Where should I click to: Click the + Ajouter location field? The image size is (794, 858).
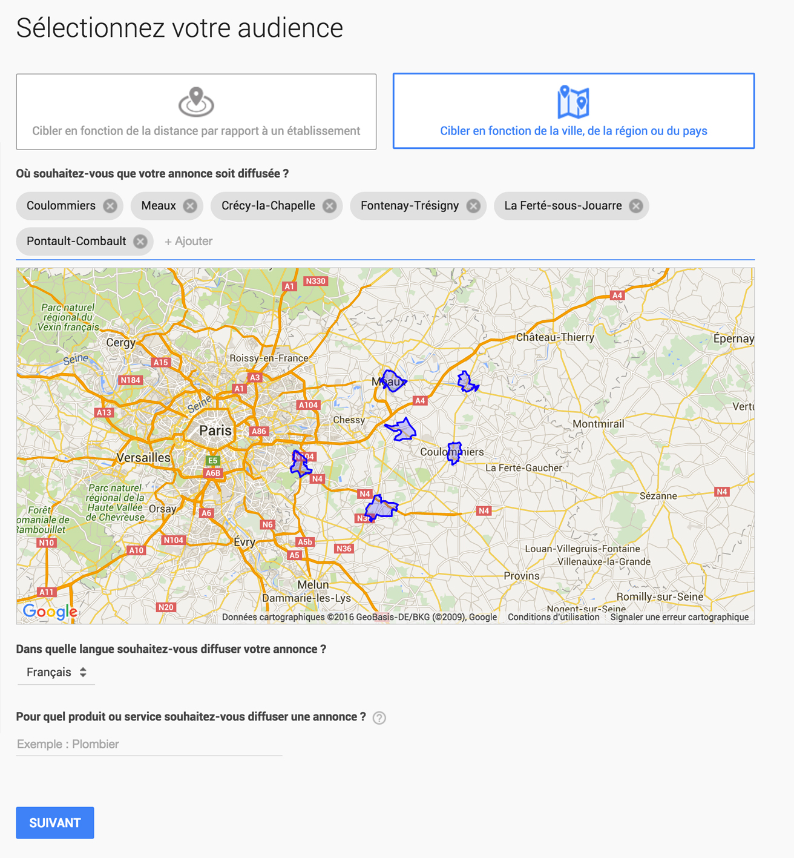[x=189, y=241]
